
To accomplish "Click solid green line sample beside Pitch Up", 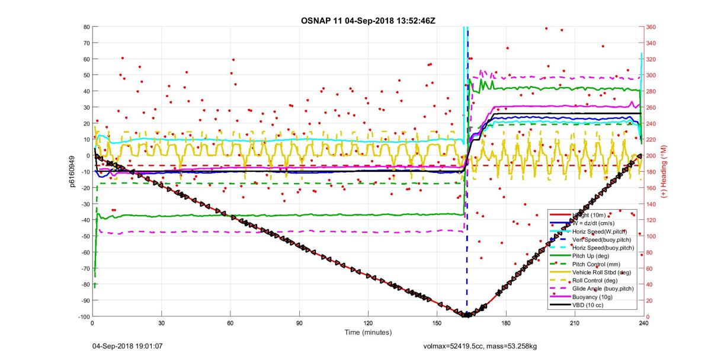I will pyautogui.click(x=561, y=255).
